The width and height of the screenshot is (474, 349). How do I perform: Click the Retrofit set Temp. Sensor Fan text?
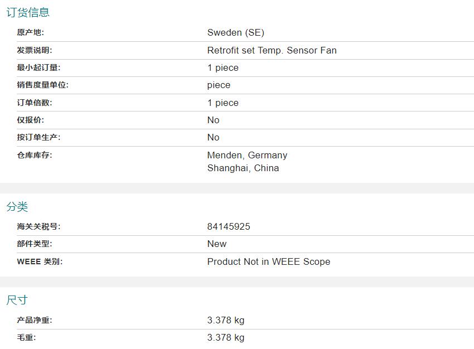[272, 50]
